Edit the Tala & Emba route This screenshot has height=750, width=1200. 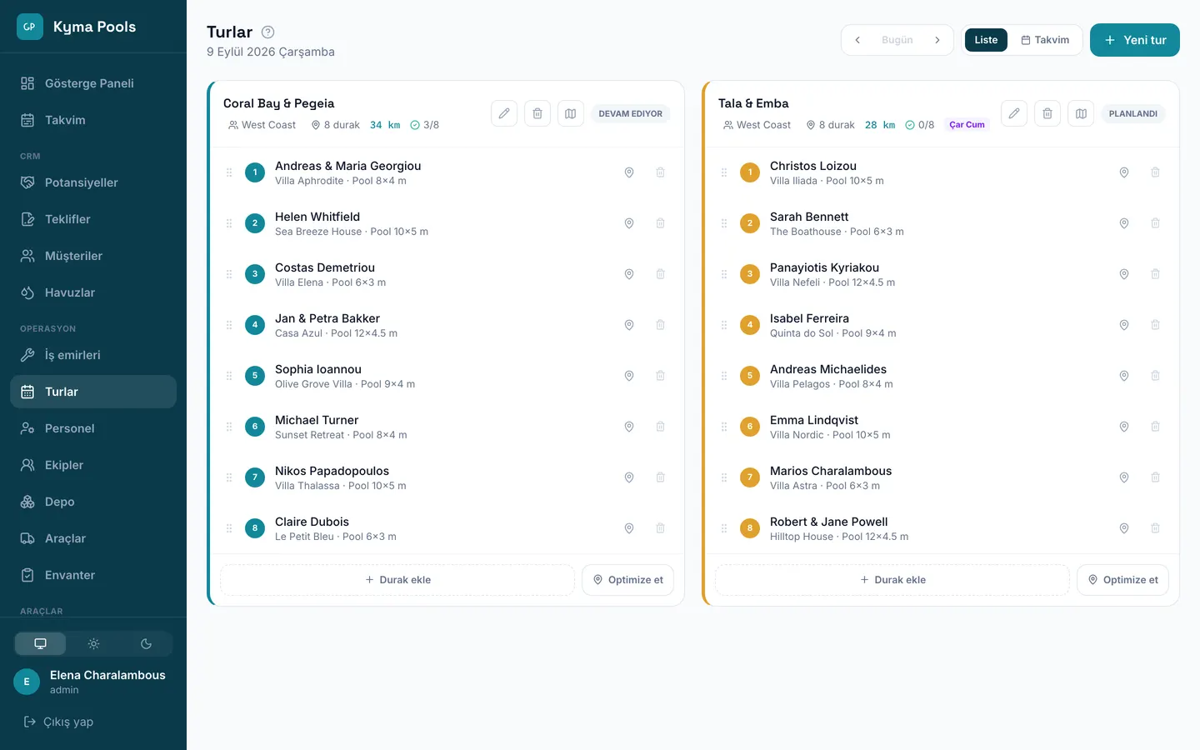pos(1014,113)
